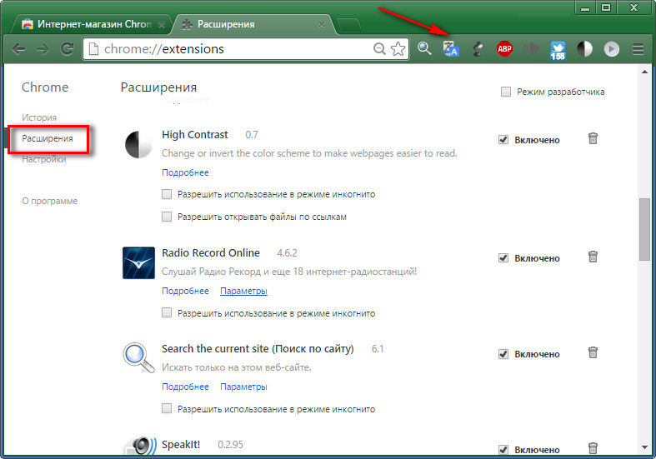Viewport: 656px width, 459px height.
Task: Maximize the Chrome window
Action: point(606,8)
